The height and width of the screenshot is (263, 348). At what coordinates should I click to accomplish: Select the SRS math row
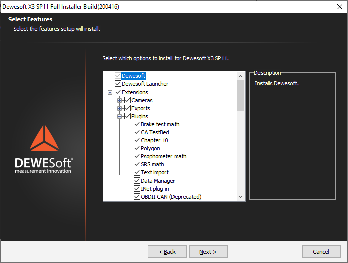coord(152,164)
